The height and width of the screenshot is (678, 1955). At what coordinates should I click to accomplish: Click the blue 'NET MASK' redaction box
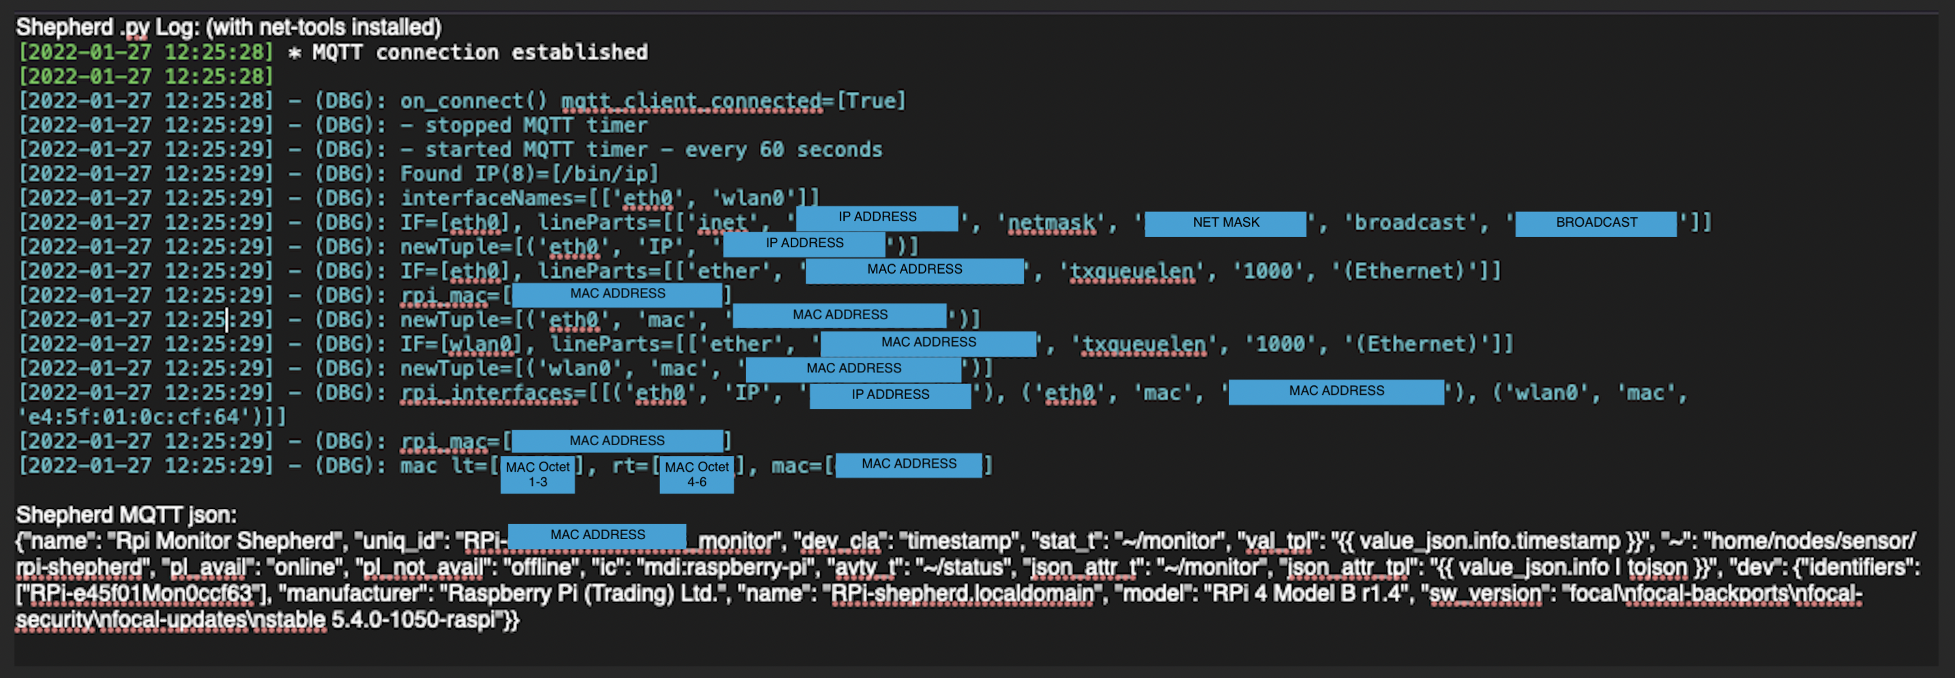[1225, 223]
